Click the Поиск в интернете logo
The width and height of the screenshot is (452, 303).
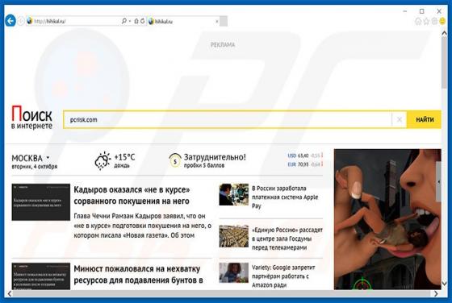31,118
